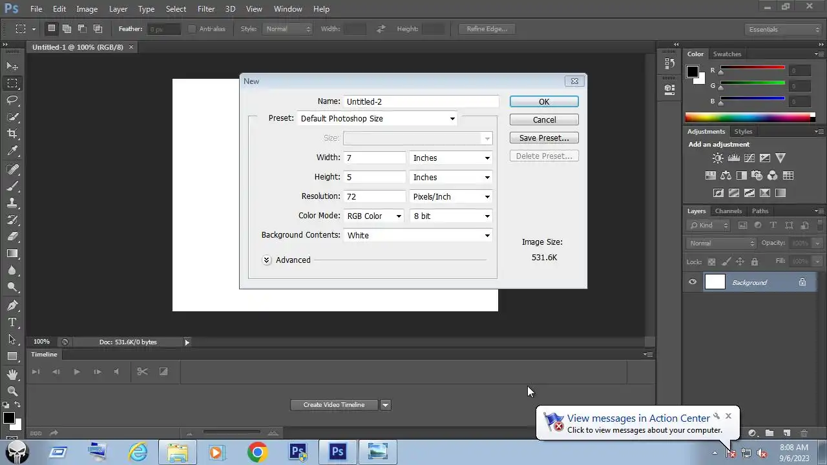Select the Rectangular Marquee tool
Image resolution: width=827 pixels, height=465 pixels.
click(x=12, y=83)
